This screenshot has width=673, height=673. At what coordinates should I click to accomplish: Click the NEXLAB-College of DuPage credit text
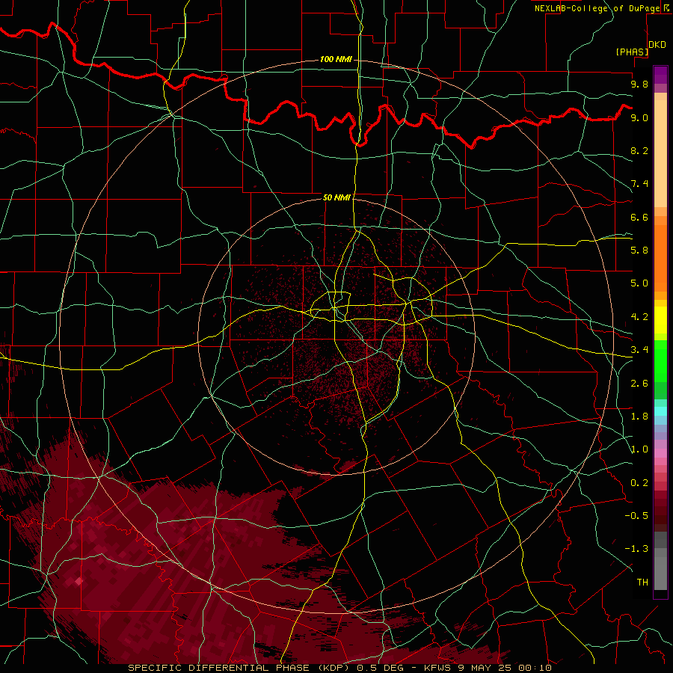[597, 8]
